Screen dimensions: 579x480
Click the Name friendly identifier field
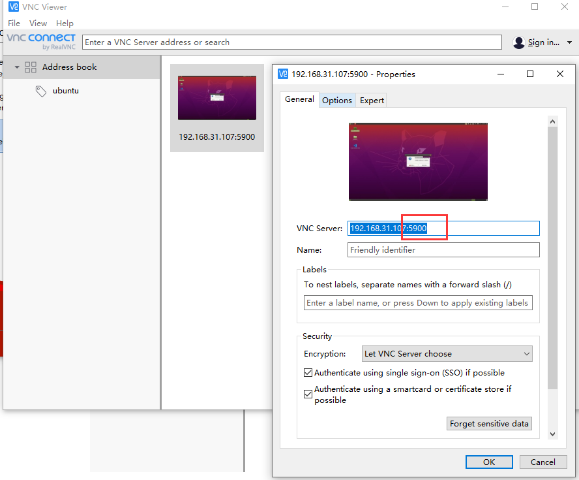point(443,249)
